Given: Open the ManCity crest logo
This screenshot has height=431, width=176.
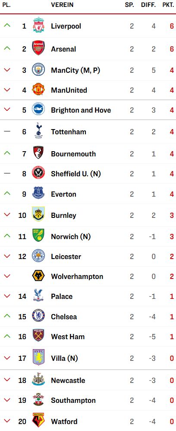Looking at the screenshot, I should point(38,70).
